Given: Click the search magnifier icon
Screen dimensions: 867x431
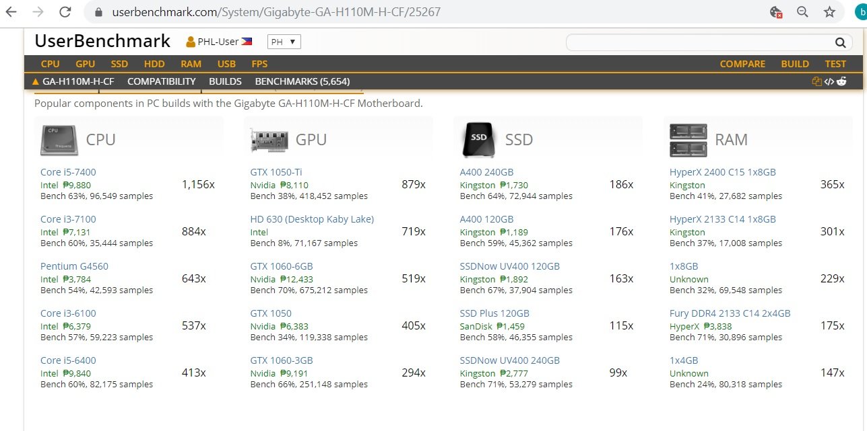Looking at the screenshot, I should (840, 43).
